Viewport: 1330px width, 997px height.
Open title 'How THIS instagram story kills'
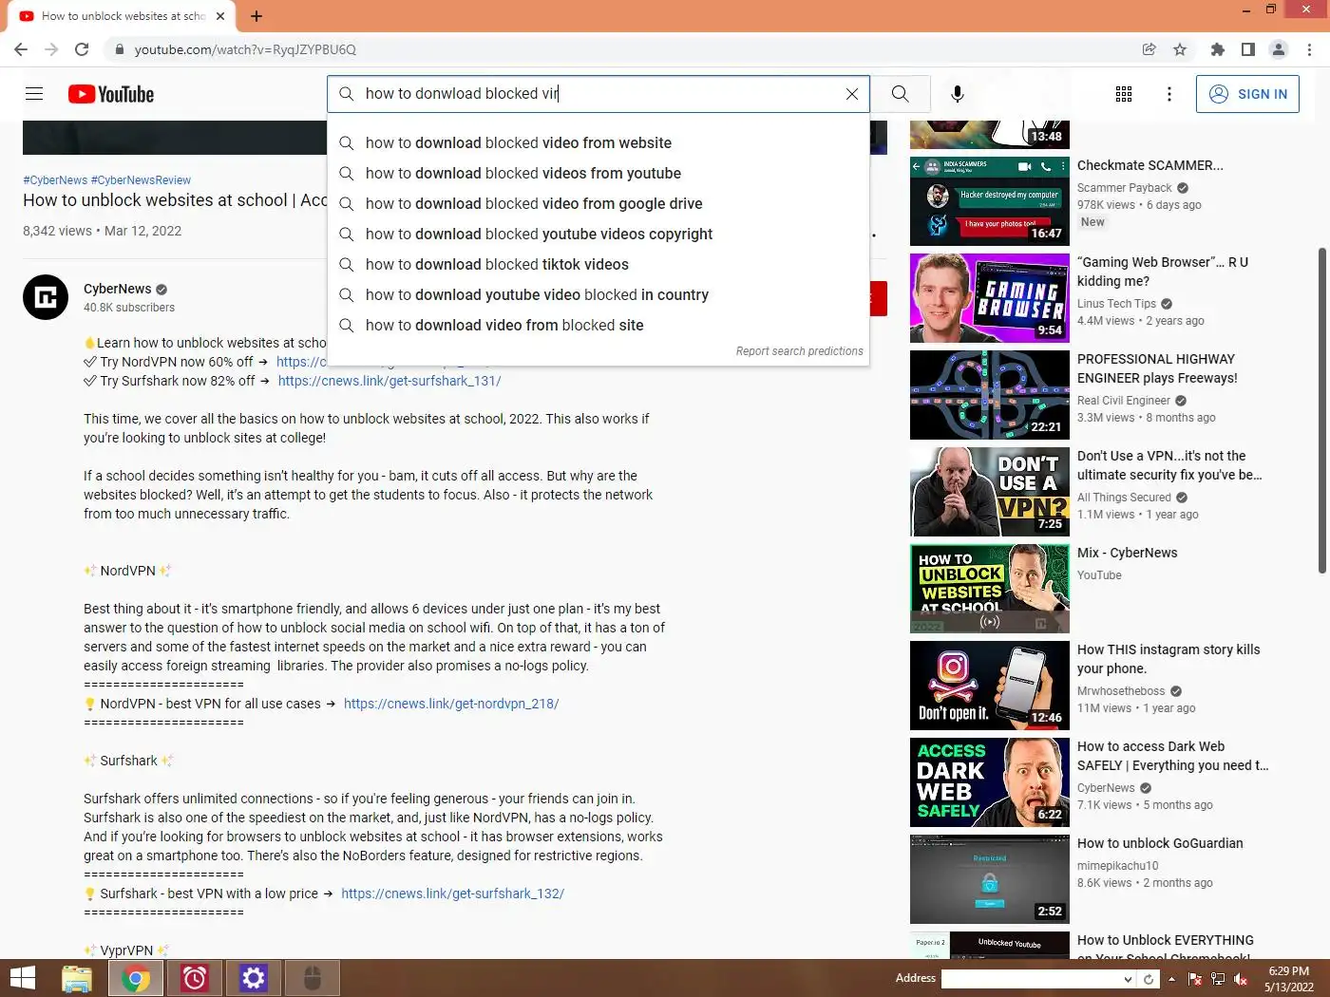(1168, 659)
